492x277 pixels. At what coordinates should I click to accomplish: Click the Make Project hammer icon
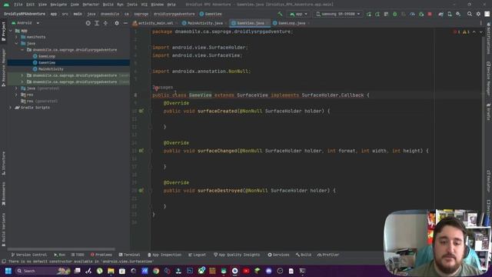(280, 14)
